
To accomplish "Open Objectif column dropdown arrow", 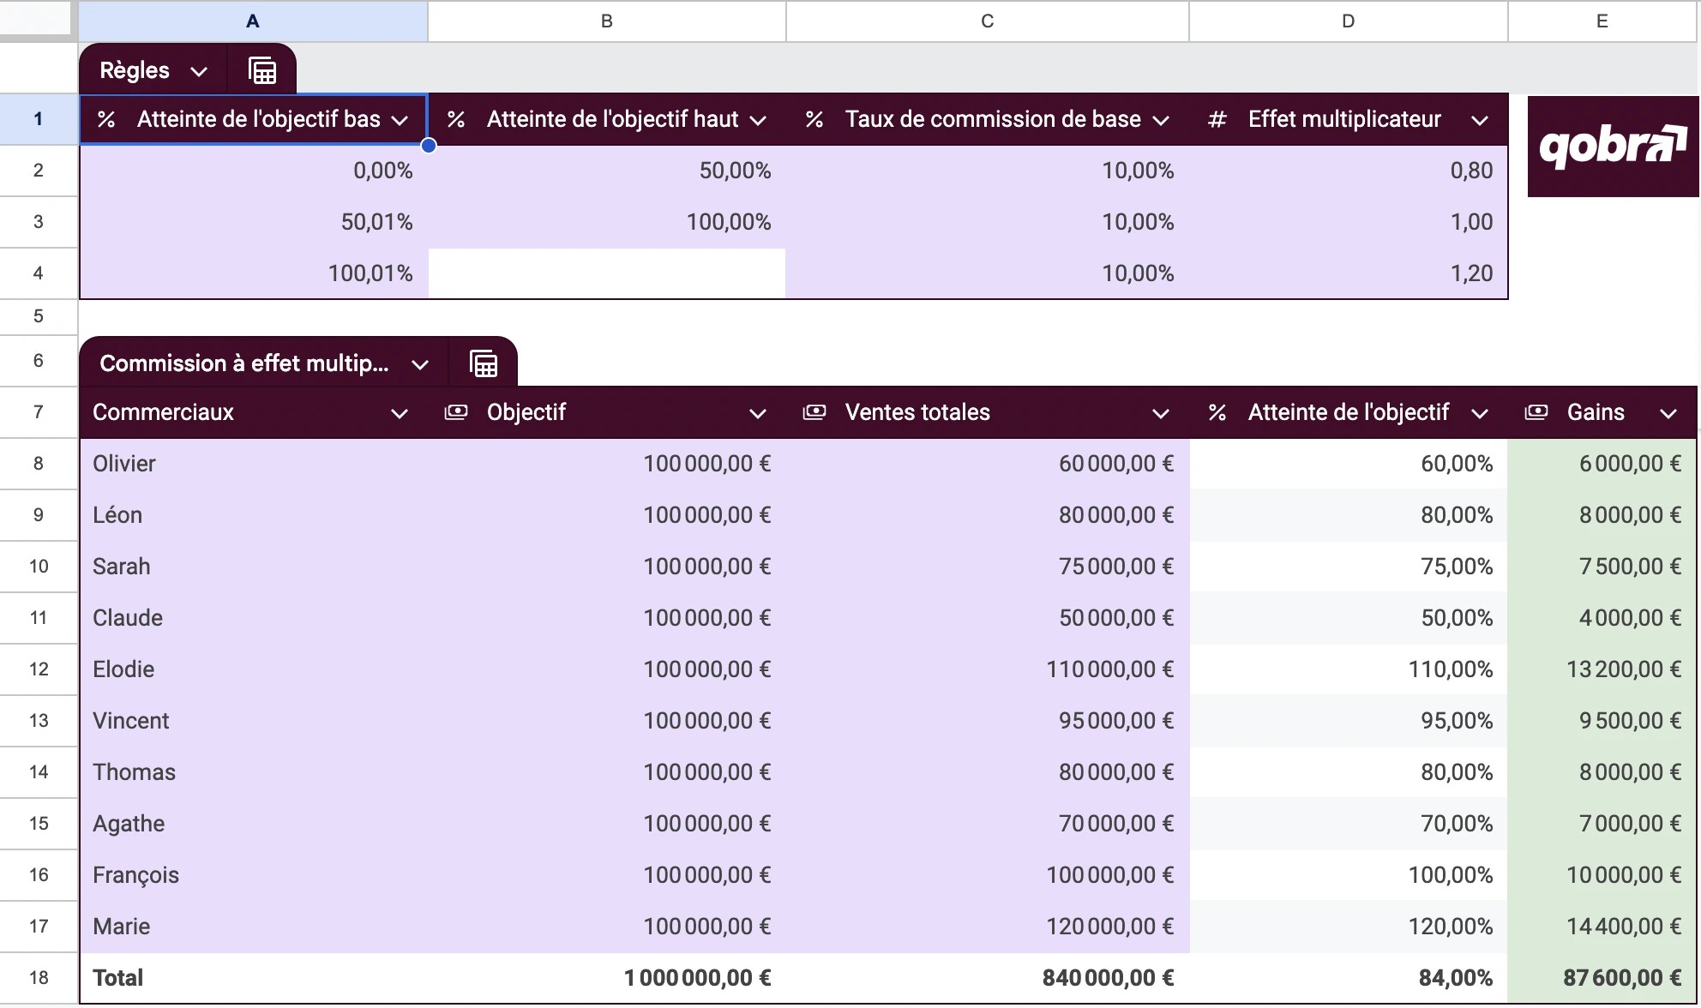I will (758, 413).
